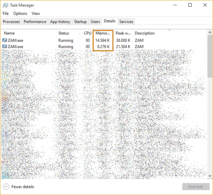Screen dimensions: 213x195
Task: Maximize the Task Manager window
Action: (190, 5)
